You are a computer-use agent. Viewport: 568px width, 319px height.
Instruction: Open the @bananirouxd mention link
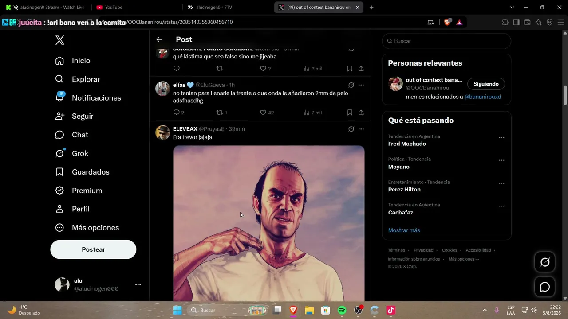(x=482, y=97)
